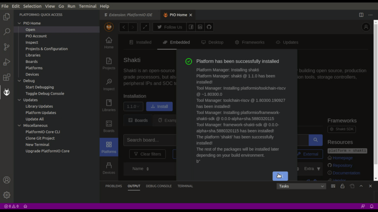The height and width of the screenshot is (212, 378).
Task: Open Projects in PIO sidebar
Action: click(109, 64)
